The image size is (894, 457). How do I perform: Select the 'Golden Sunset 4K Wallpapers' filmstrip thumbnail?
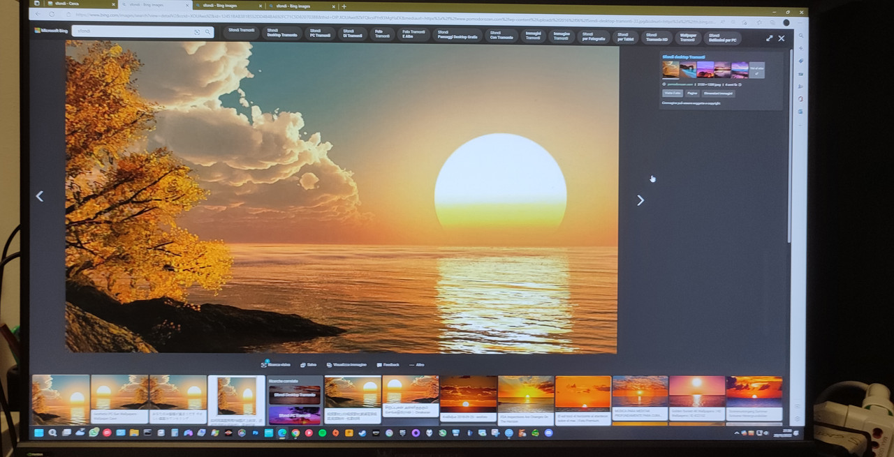coord(697,400)
